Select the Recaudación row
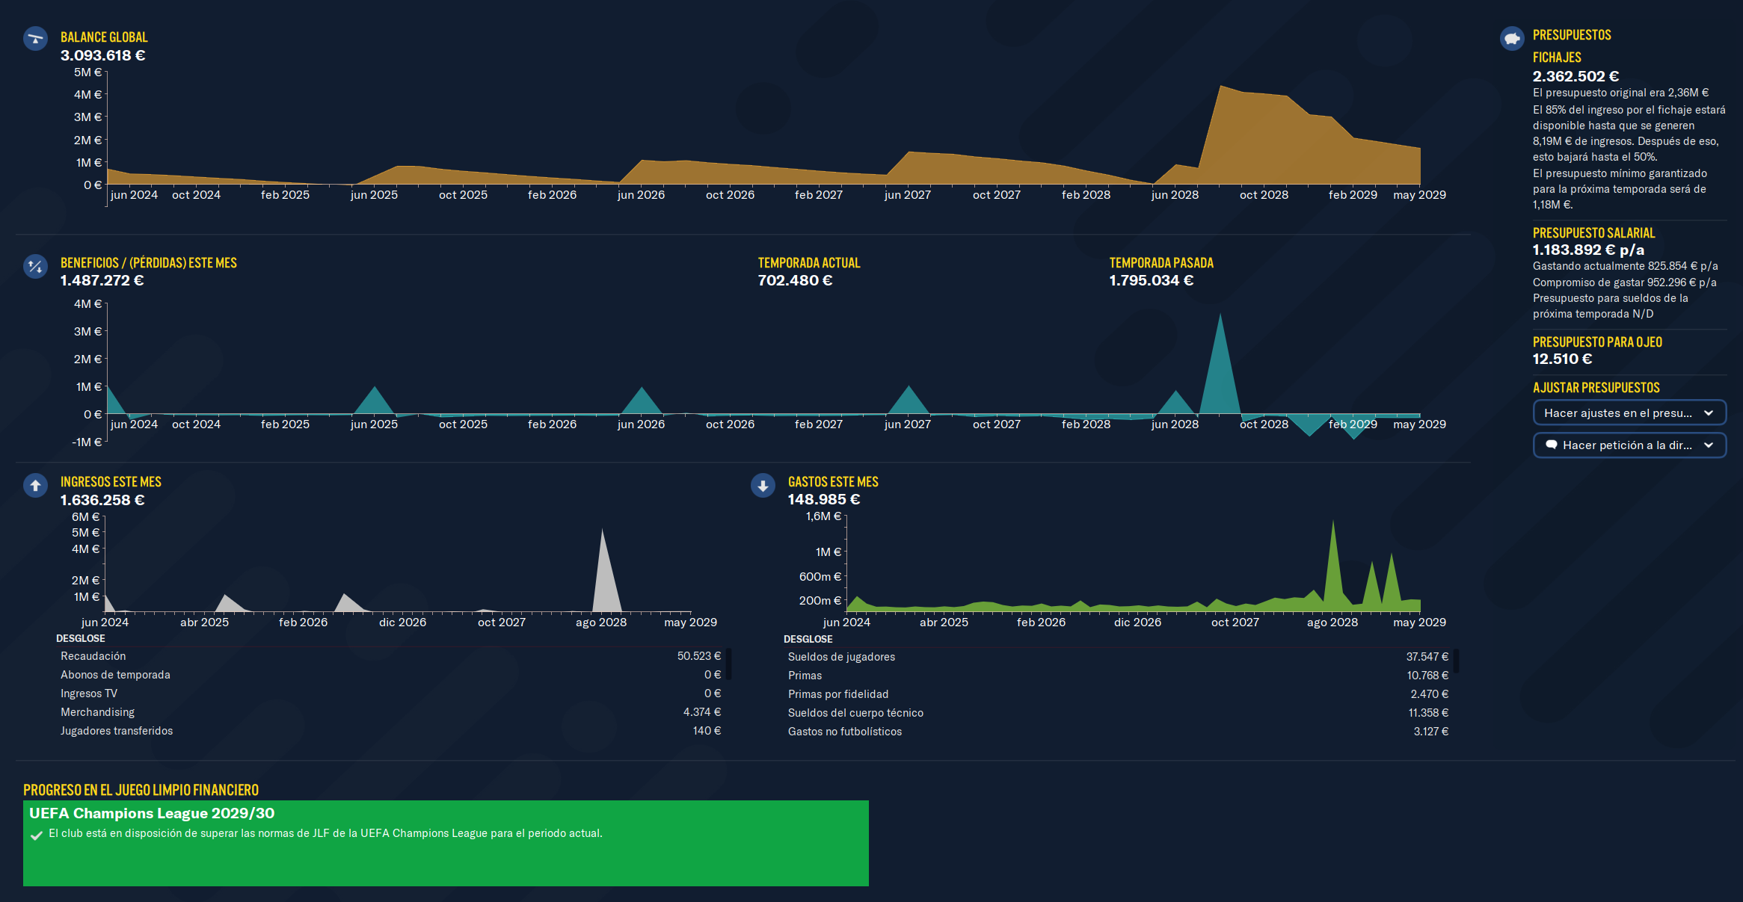The width and height of the screenshot is (1743, 902). (x=390, y=656)
